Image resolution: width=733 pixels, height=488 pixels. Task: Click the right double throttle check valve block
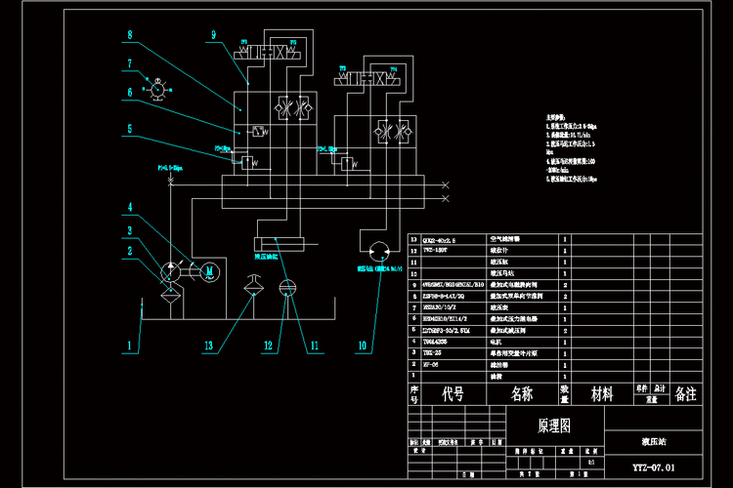coord(395,130)
